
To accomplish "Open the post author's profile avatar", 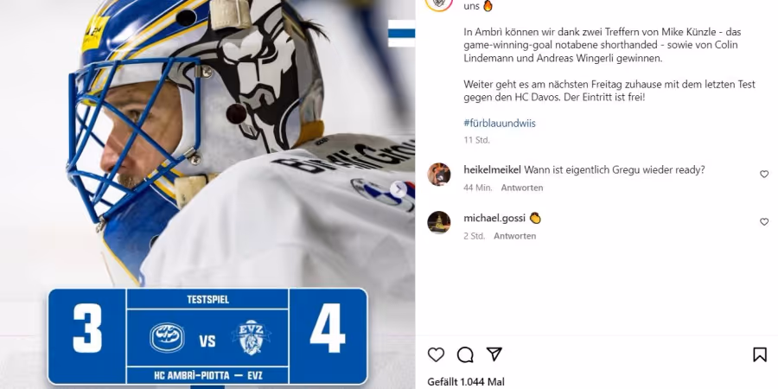I will (439, 3).
